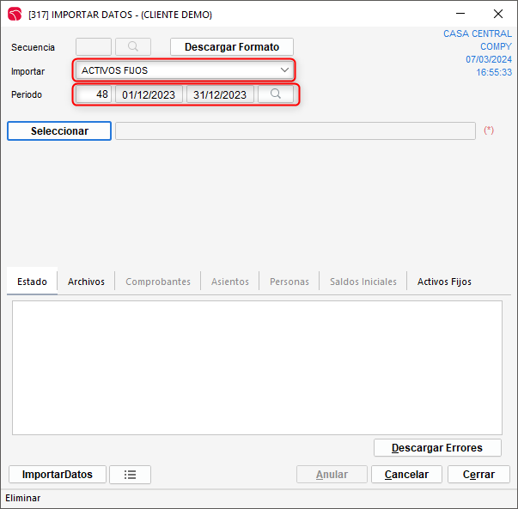Viewport: 518px width, 509px height.
Task: Click Descargar Errores button
Action: (x=437, y=448)
